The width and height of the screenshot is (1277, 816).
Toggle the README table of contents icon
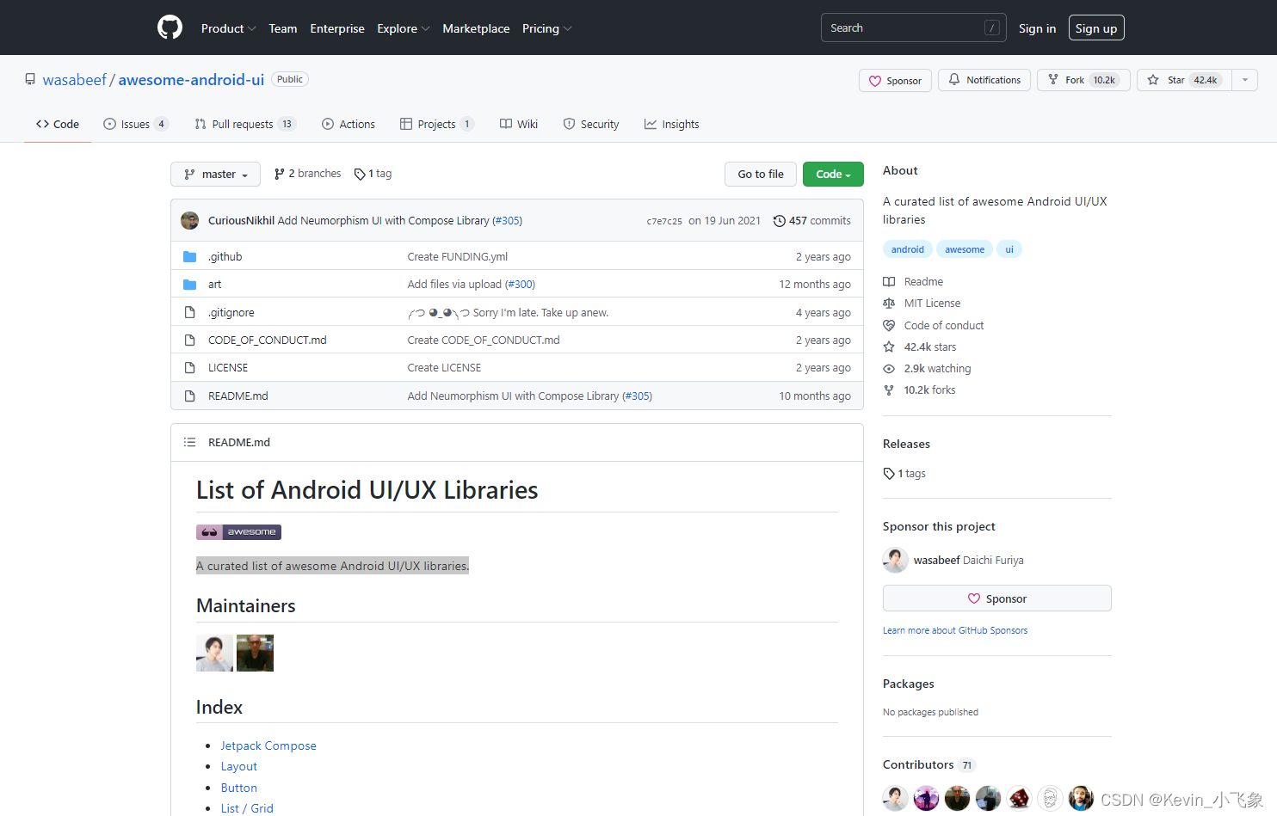[189, 442]
